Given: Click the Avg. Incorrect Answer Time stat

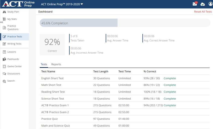Looking at the screenshot, I should coord(87,50).
